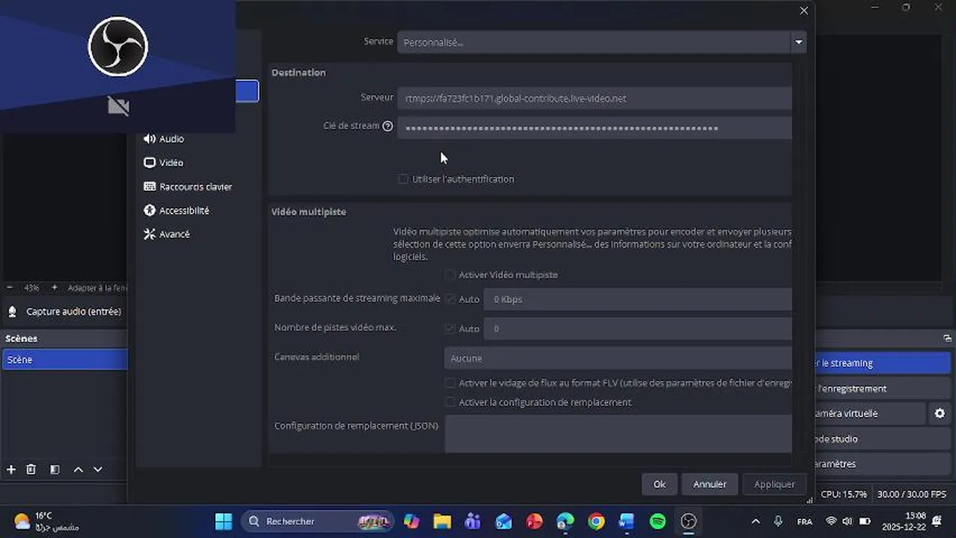Open Spotify from the taskbar
The height and width of the screenshot is (538, 956).
pos(658,521)
